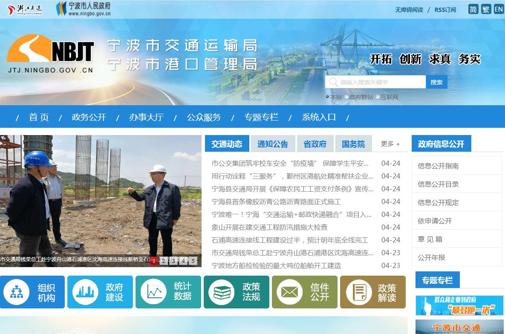Switch to the 通知公告 tab
Screen dimensions: 505x334
[273, 144]
